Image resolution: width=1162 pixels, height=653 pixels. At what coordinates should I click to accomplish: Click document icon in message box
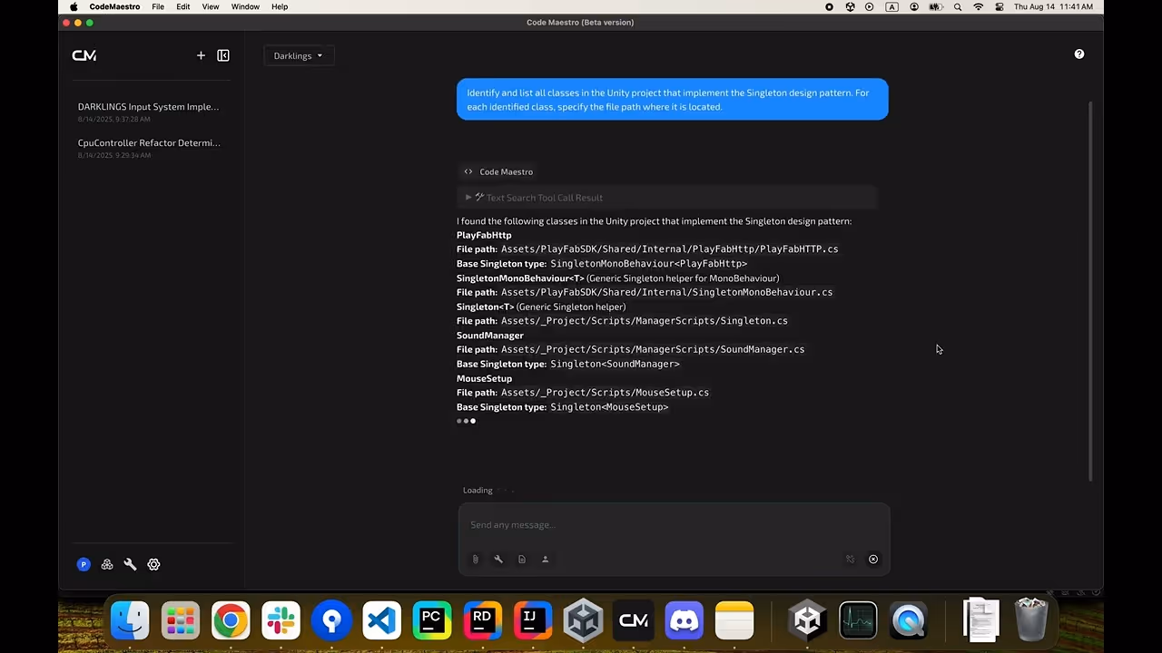pyautogui.click(x=522, y=560)
